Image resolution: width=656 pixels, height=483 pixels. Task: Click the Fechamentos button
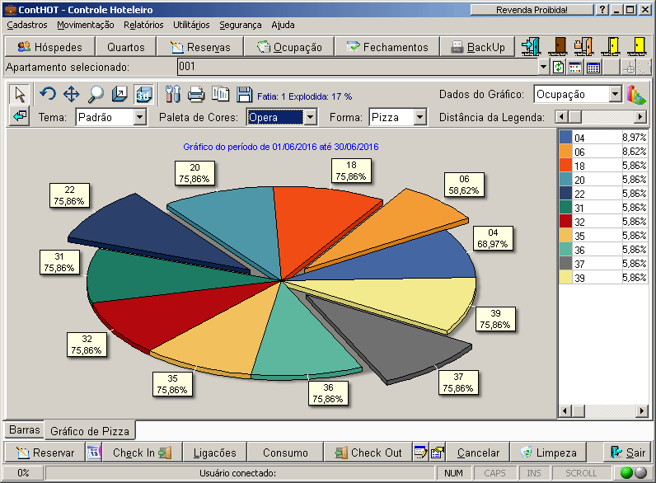387,47
